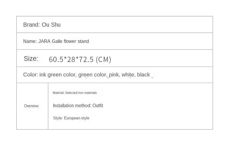Select the pink color text
The height and width of the screenshot is (148, 229).
point(114,75)
